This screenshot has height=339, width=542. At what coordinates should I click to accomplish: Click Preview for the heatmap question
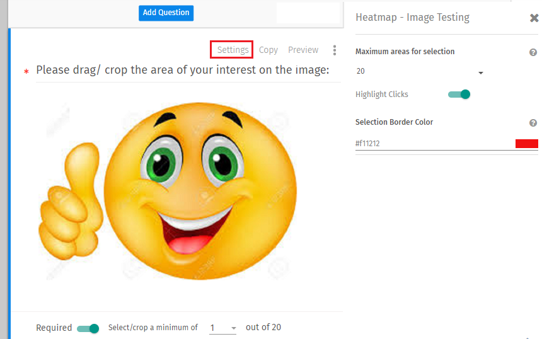click(303, 50)
